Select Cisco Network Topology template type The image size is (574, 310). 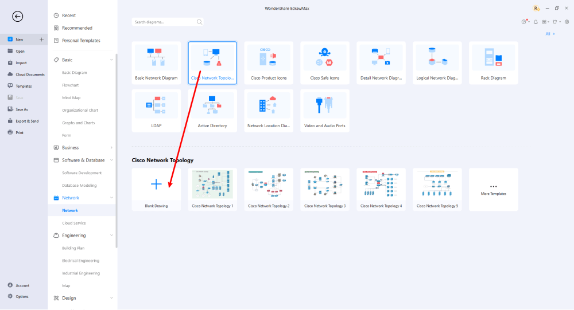[x=212, y=63]
